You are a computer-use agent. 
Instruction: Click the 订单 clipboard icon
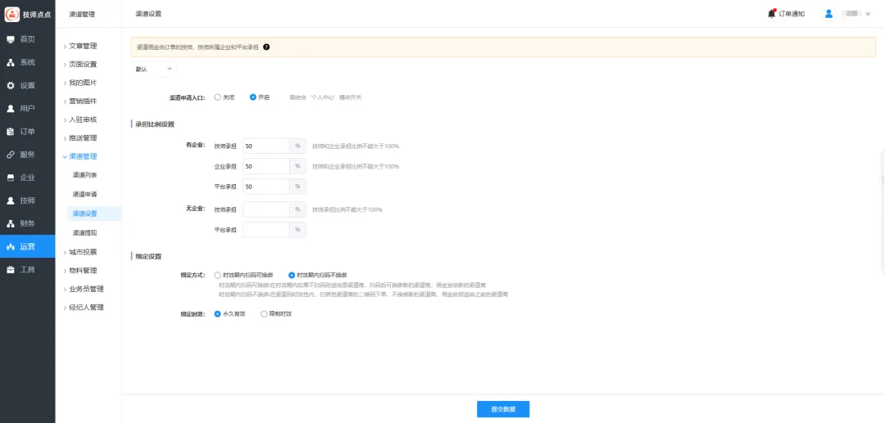click(11, 131)
